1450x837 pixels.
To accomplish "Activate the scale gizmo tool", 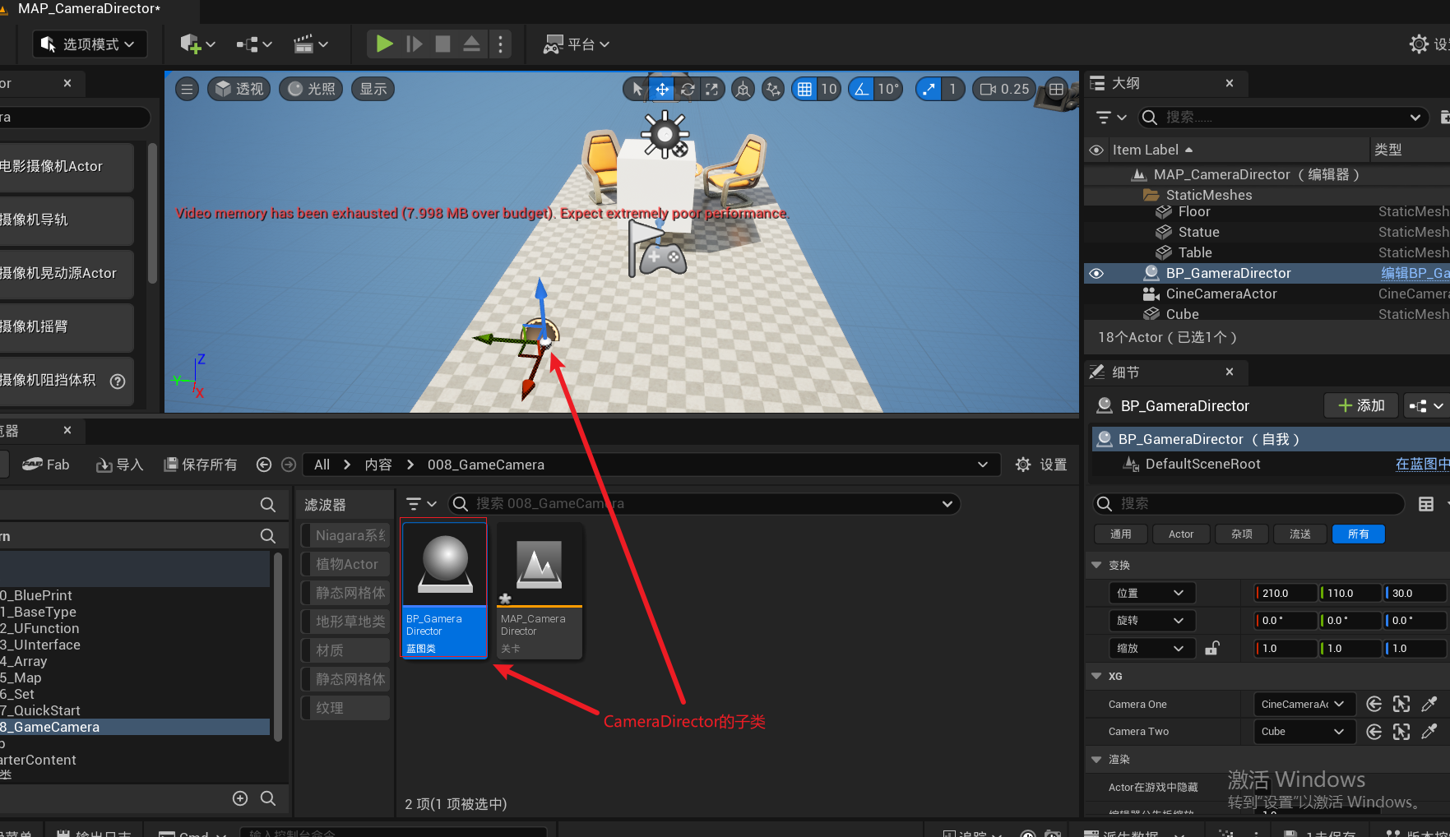I will (711, 89).
